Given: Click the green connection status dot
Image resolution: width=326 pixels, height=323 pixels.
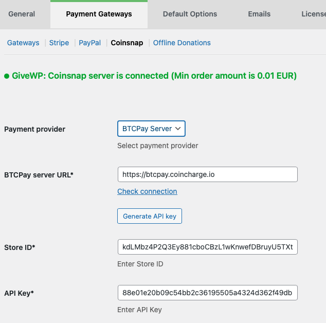Looking at the screenshot, I should tap(7, 76).
